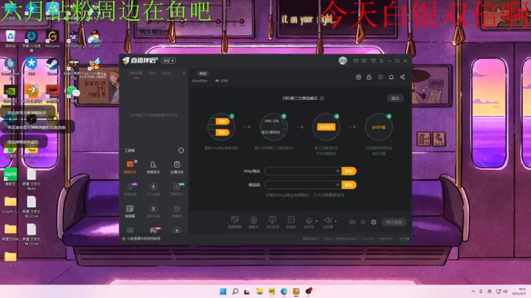Open the iQIYI desktop icon
Image resolution: width=531 pixels, height=298 pixels.
pos(11,177)
